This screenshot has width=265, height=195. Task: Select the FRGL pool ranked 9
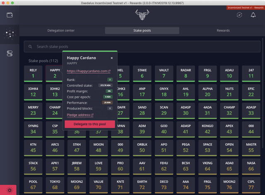coord(207,74)
